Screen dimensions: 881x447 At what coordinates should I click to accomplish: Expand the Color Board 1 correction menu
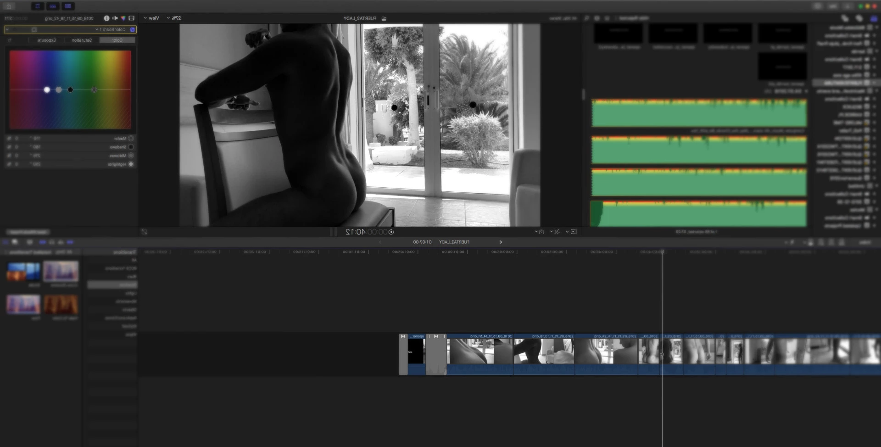(97, 29)
